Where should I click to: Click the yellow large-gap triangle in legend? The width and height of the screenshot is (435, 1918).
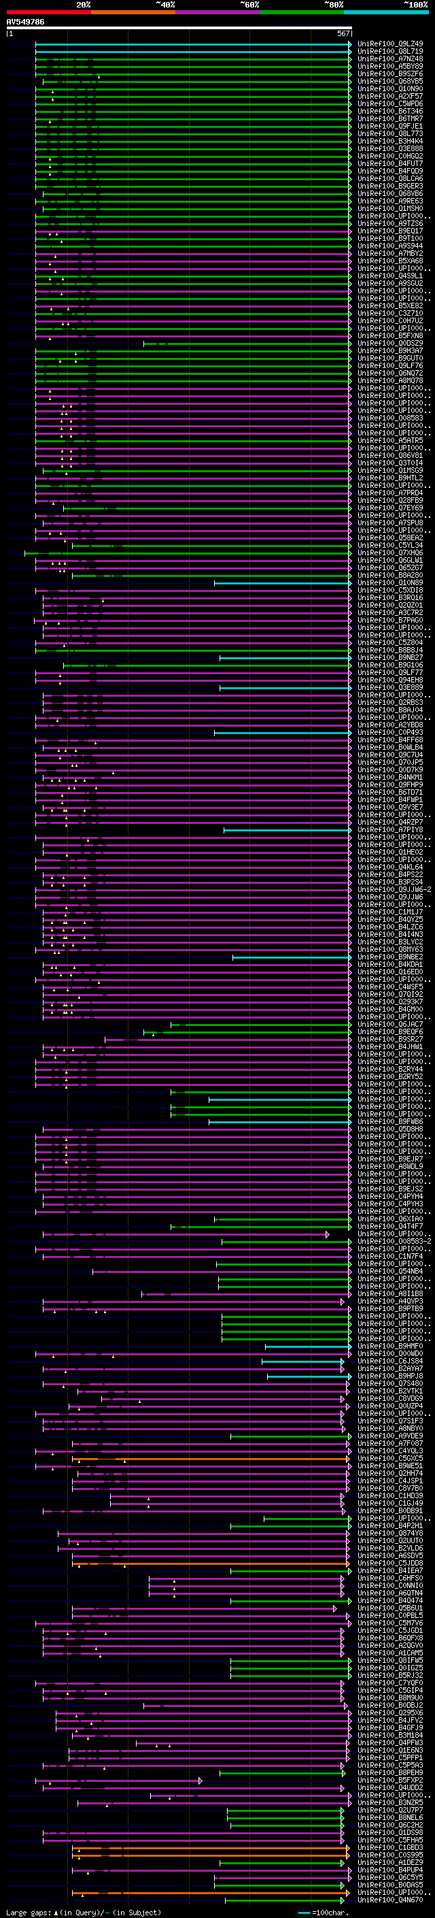56,1912
